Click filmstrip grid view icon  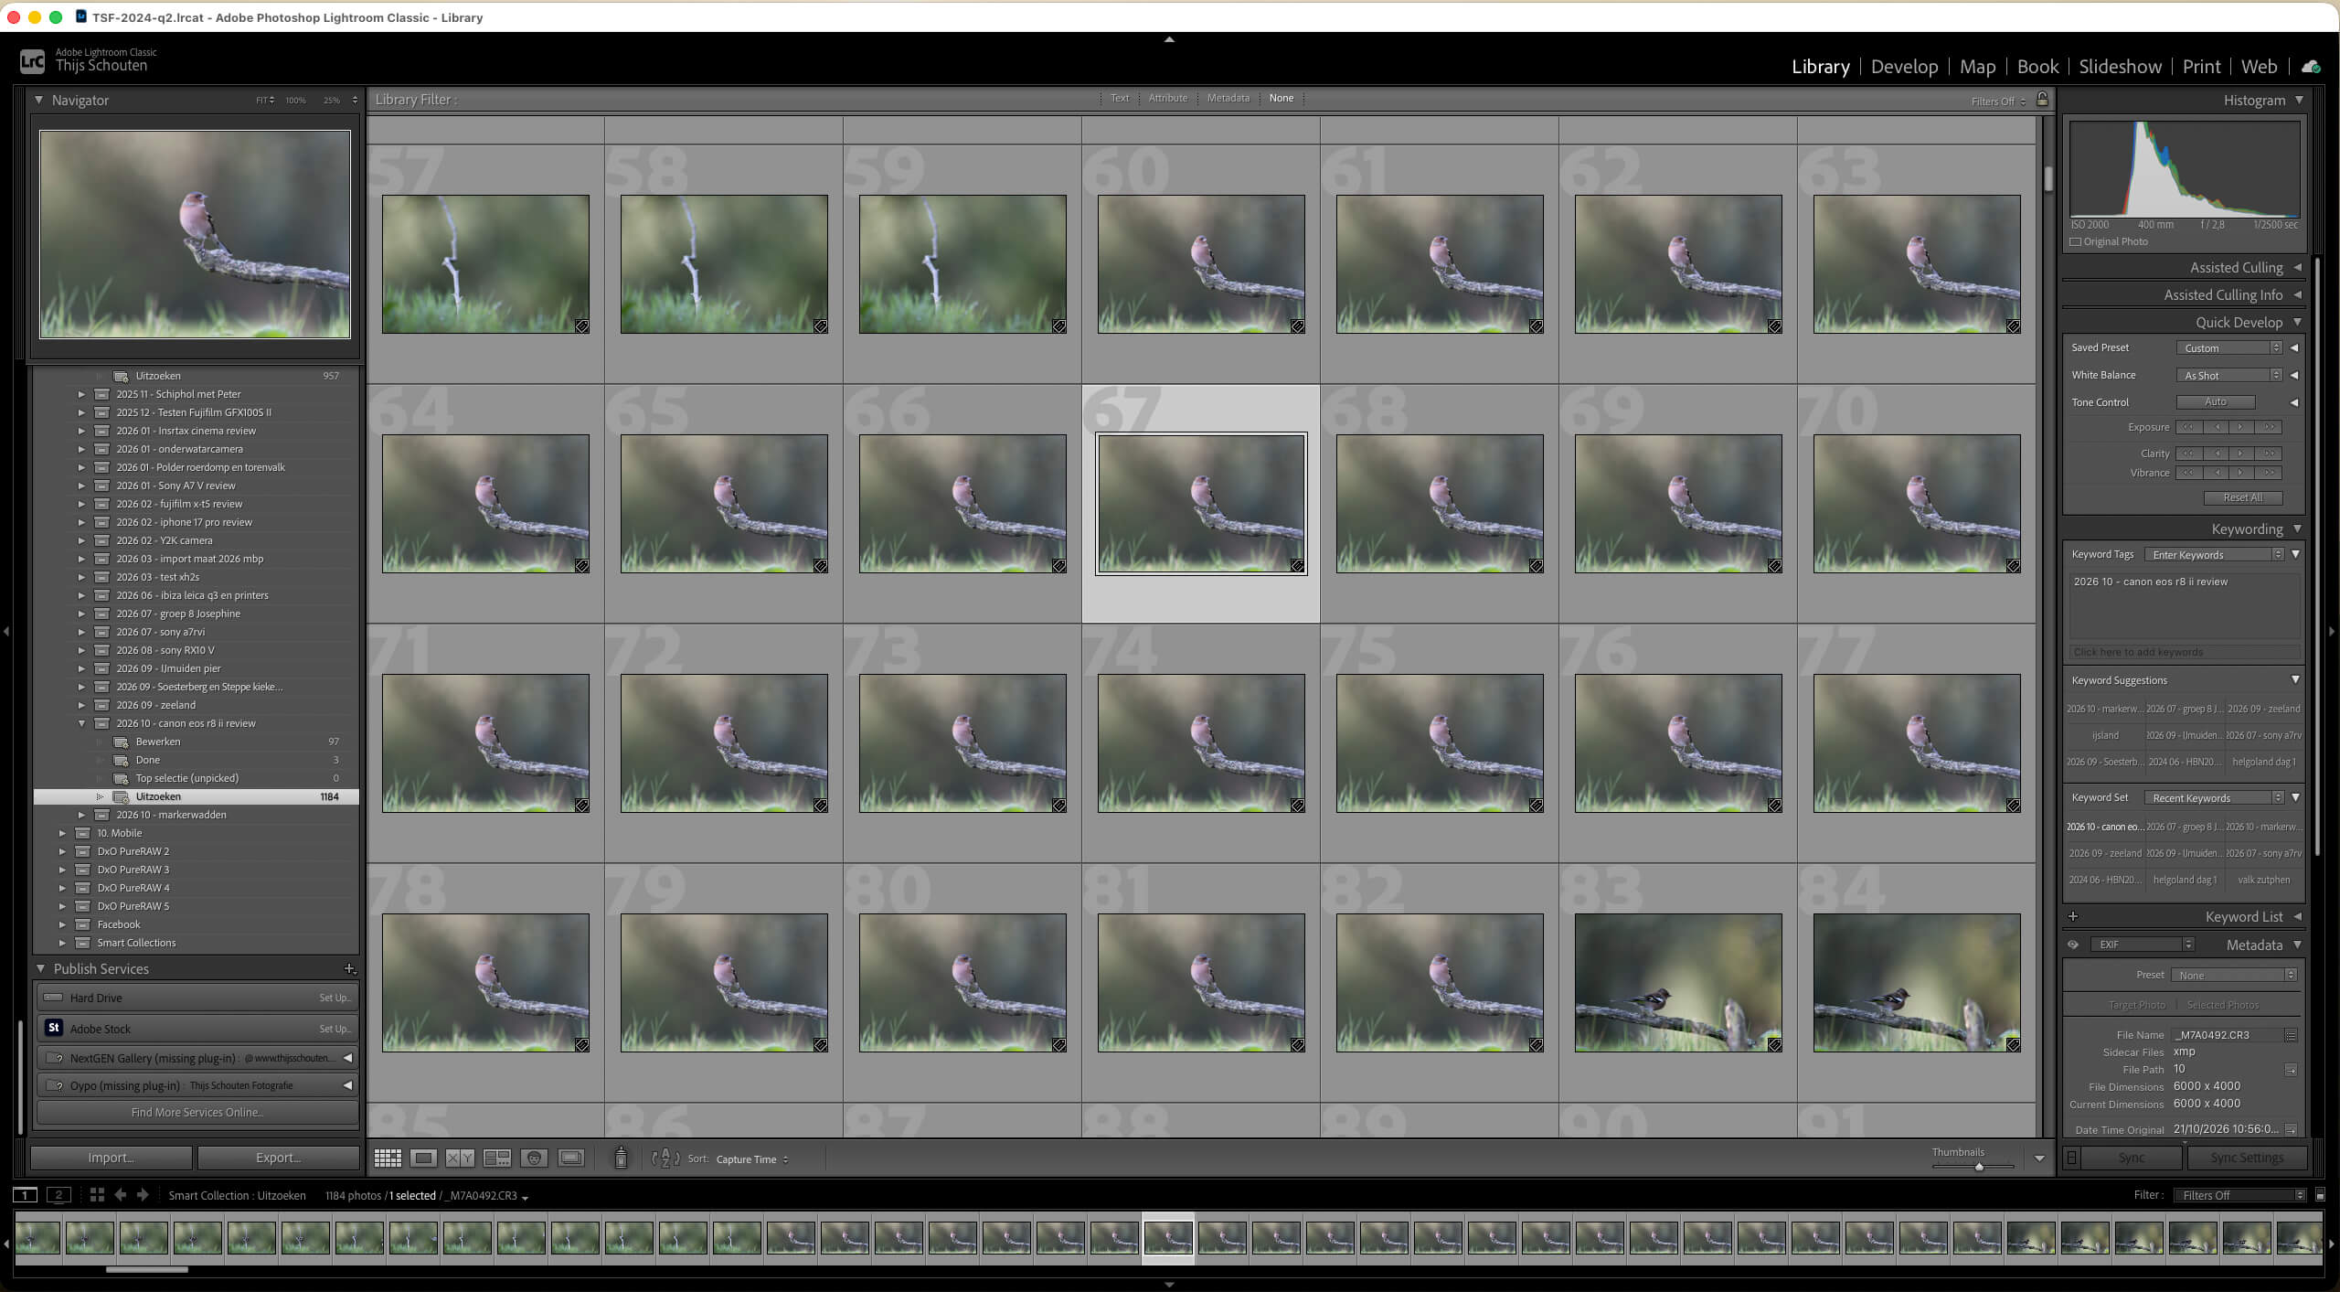point(97,1194)
